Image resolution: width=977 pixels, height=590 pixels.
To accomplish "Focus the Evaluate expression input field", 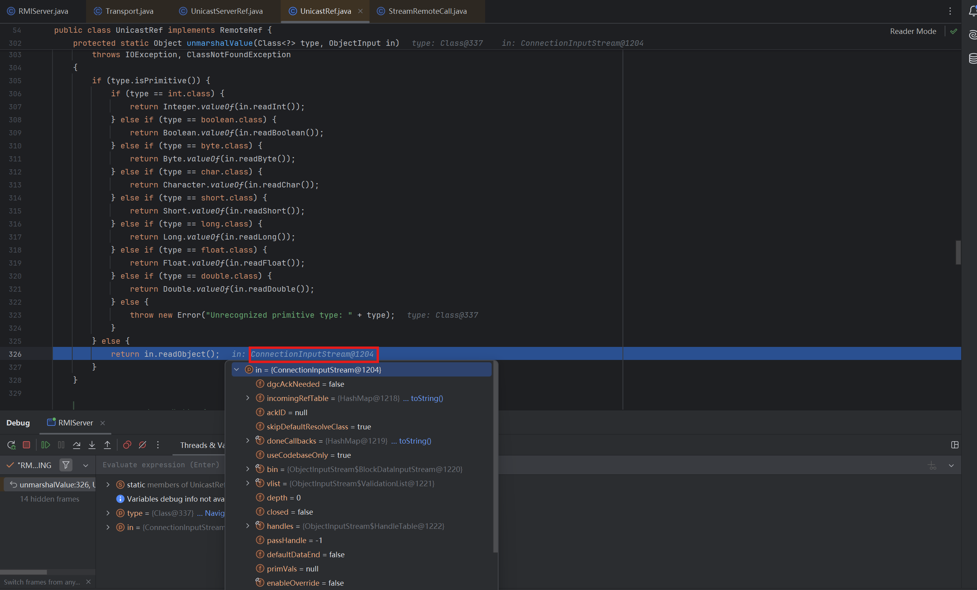I will (161, 465).
